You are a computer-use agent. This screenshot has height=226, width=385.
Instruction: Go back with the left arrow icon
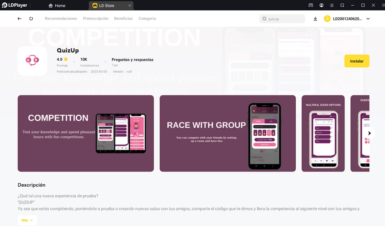pyautogui.click(x=19, y=19)
